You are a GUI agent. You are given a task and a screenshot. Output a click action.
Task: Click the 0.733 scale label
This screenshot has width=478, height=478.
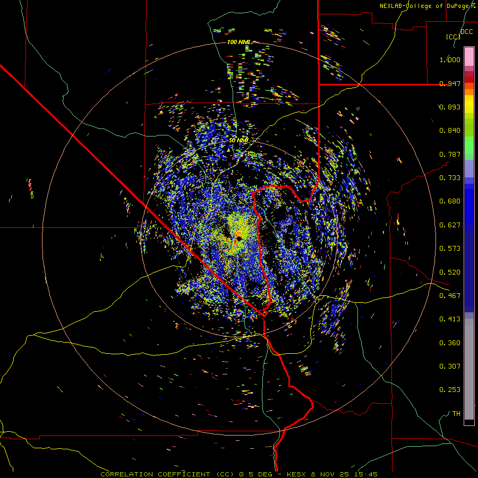click(x=450, y=178)
